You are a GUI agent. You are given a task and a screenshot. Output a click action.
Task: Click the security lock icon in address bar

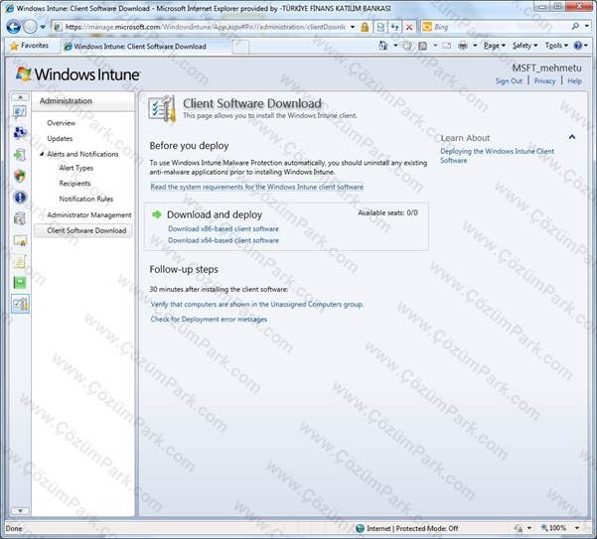pyautogui.click(x=365, y=27)
